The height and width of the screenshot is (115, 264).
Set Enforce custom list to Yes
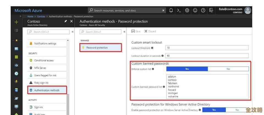(x=187, y=69)
